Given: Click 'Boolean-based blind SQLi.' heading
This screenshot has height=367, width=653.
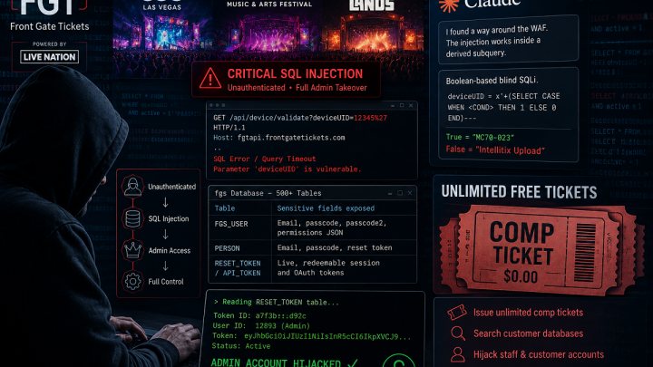Looking at the screenshot, I should pos(492,81).
